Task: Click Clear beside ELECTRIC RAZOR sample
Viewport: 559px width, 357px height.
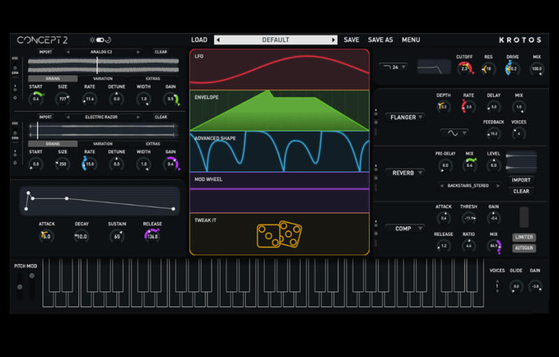Action: [x=161, y=118]
